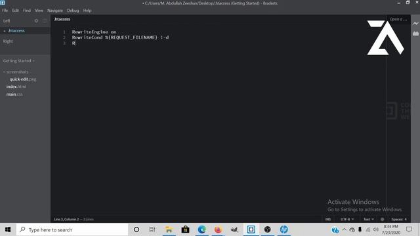Open Task View on taskbar

click(152, 229)
